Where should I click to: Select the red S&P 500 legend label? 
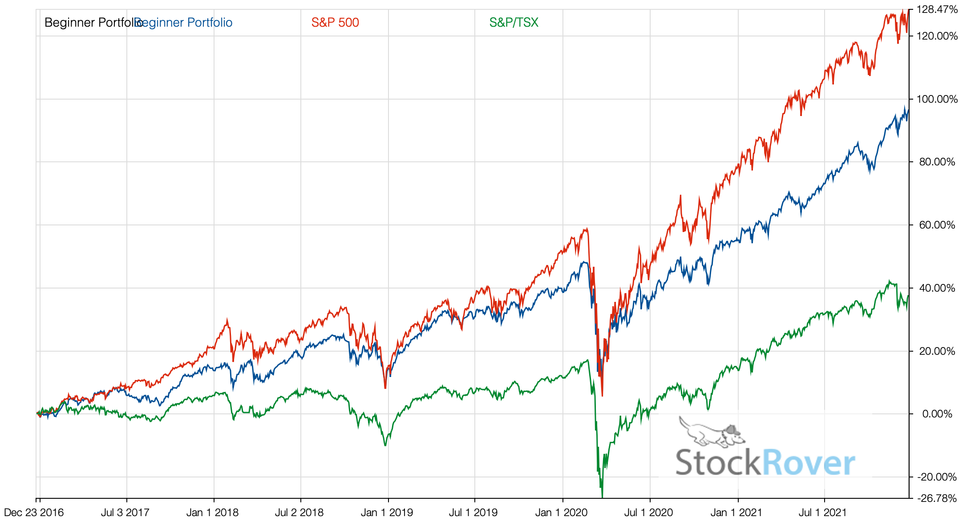[x=335, y=23]
